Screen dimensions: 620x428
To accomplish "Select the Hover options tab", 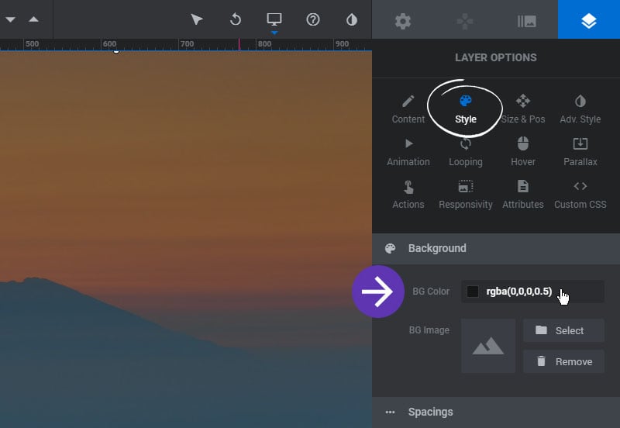I will pyautogui.click(x=522, y=152).
